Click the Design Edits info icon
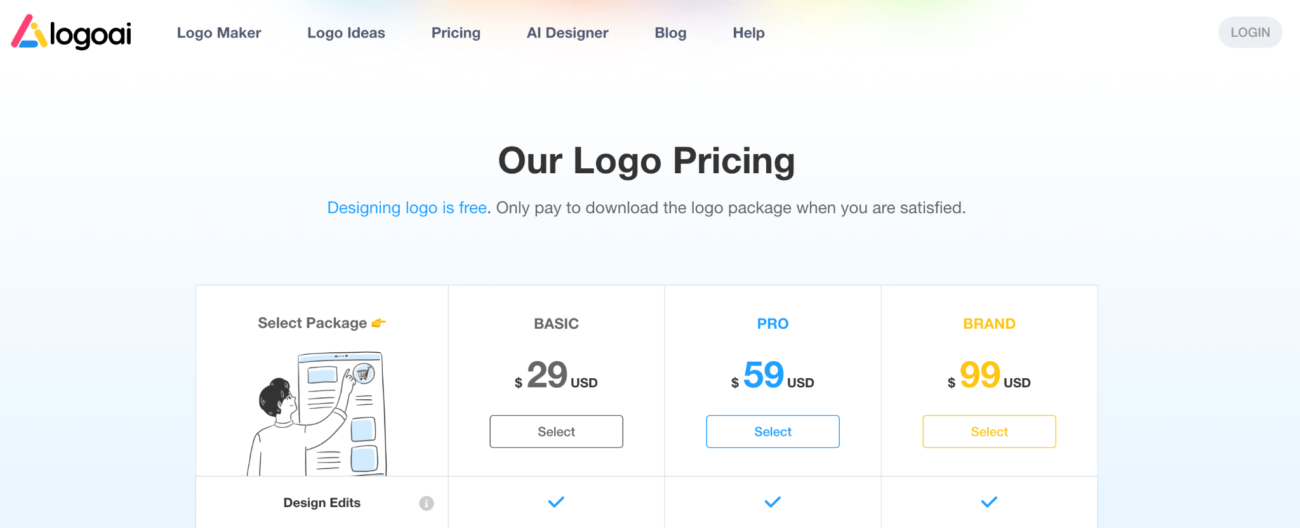Screen dimensions: 1300x528 point(427,503)
